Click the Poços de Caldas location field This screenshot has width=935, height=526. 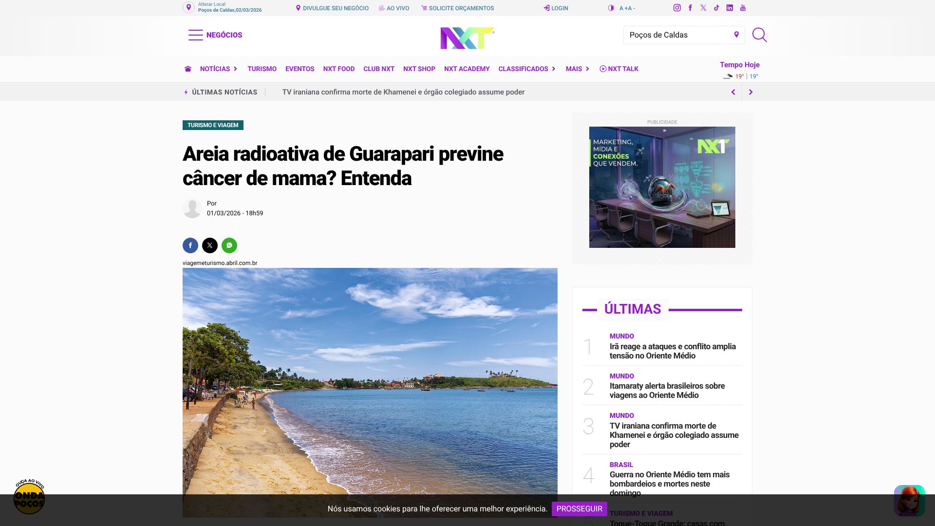pyautogui.click(x=679, y=35)
